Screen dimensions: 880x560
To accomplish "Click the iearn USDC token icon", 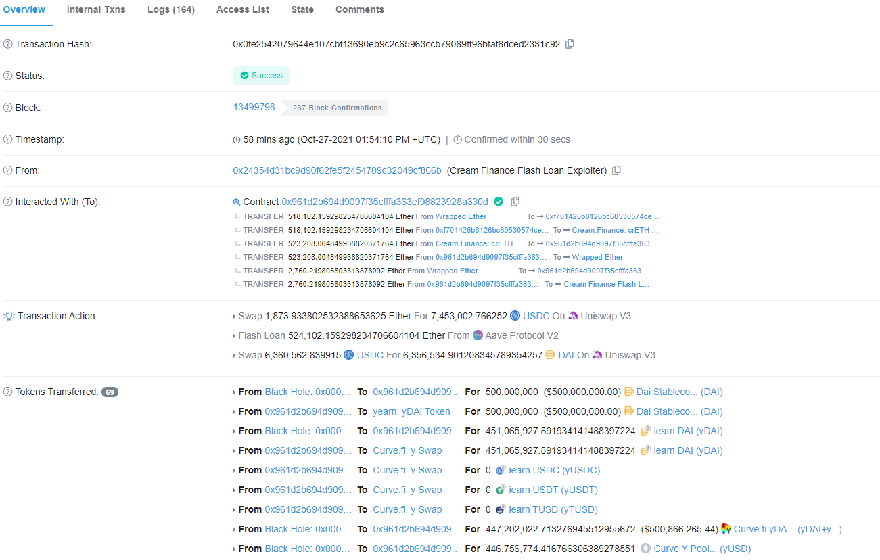I will (x=501, y=470).
